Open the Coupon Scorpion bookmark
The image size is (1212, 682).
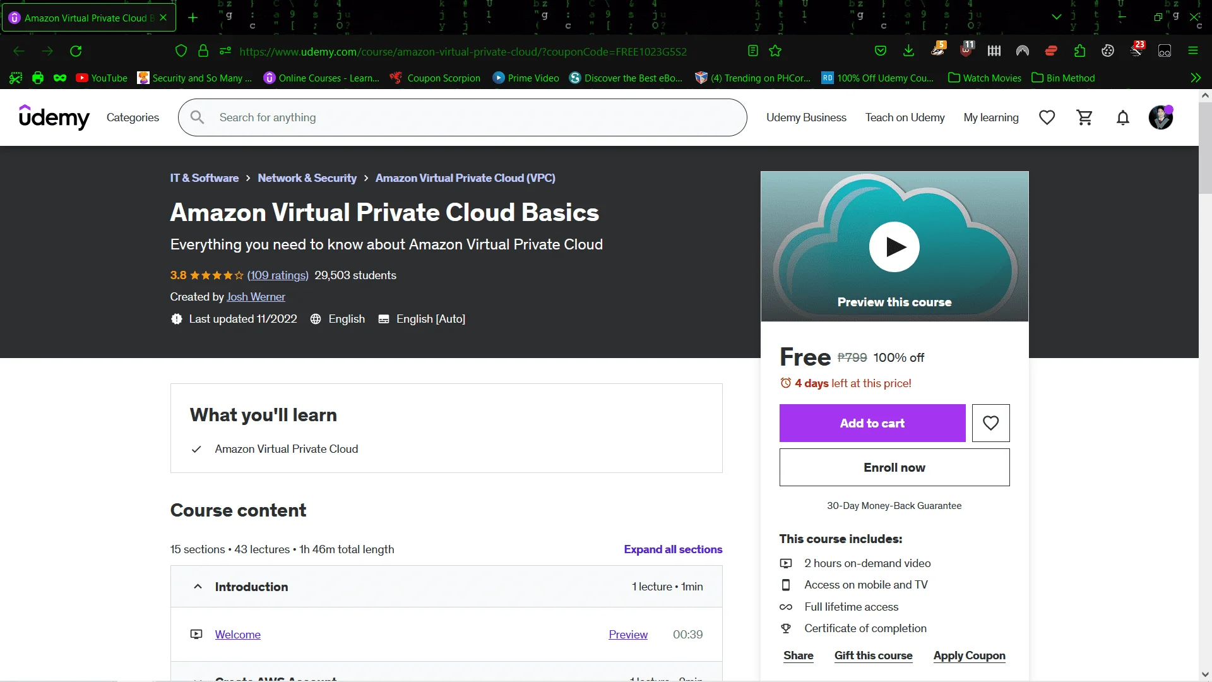[436, 78]
